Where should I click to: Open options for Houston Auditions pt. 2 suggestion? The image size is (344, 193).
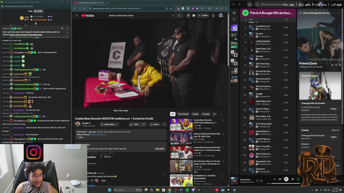click(x=223, y=120)
